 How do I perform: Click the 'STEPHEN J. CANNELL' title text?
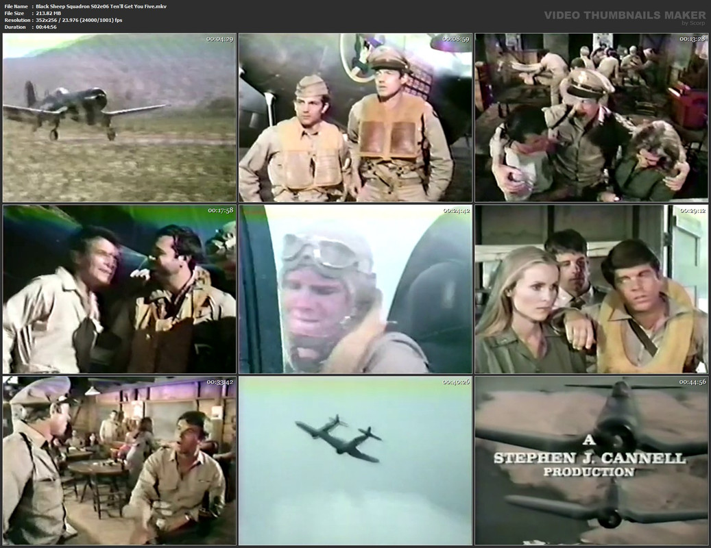coord(590,458)
